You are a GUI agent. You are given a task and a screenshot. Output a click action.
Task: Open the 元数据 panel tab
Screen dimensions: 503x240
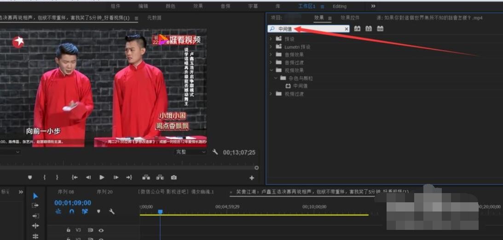(154, 18)
